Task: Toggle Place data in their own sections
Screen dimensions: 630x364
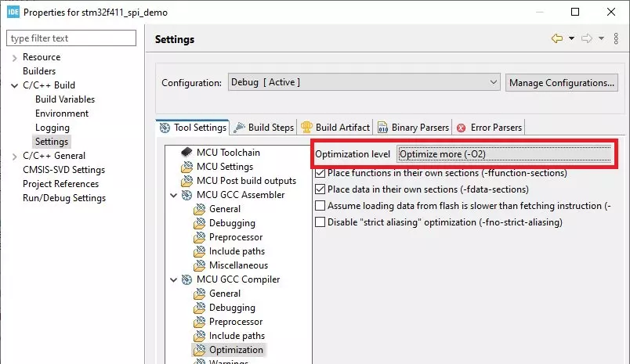Action: 320,189
